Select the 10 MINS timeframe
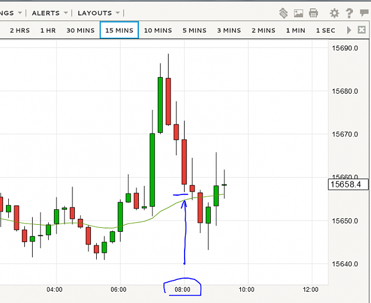 (158, 30)
